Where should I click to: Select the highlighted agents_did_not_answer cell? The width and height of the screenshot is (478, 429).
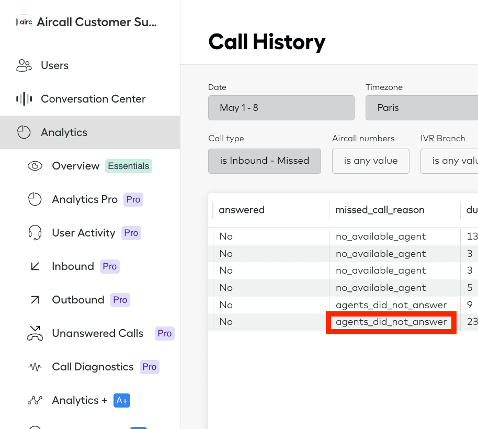(x=391, y=322)
